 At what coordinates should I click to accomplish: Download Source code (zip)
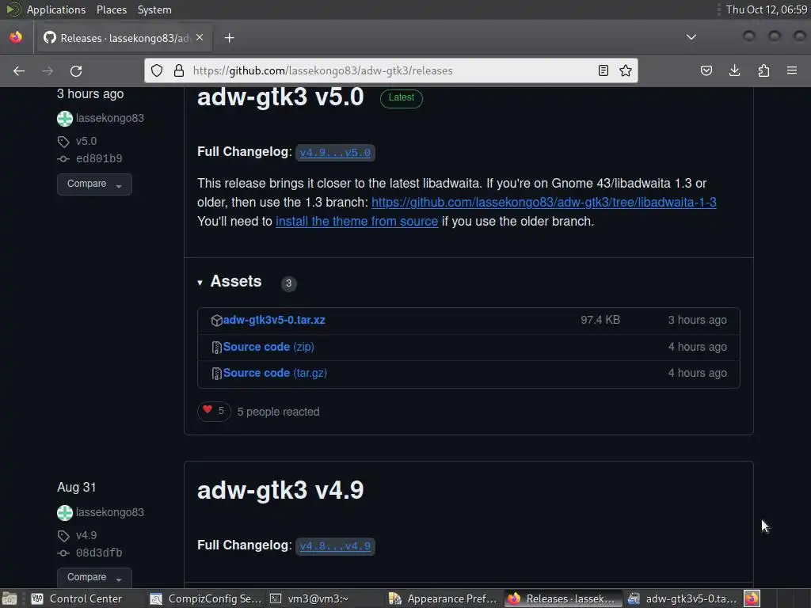pos(268,347)
